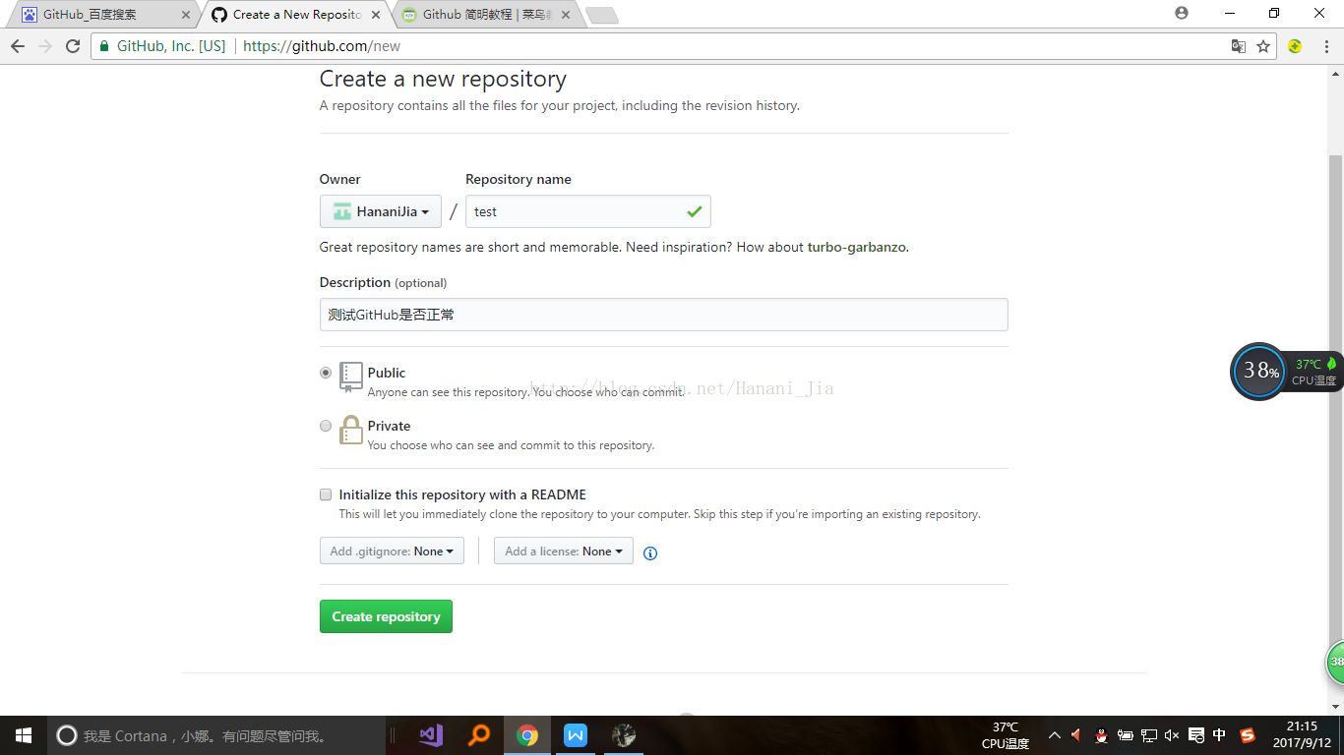
Task: Select the Private repository option
Action: coord(326,426)
